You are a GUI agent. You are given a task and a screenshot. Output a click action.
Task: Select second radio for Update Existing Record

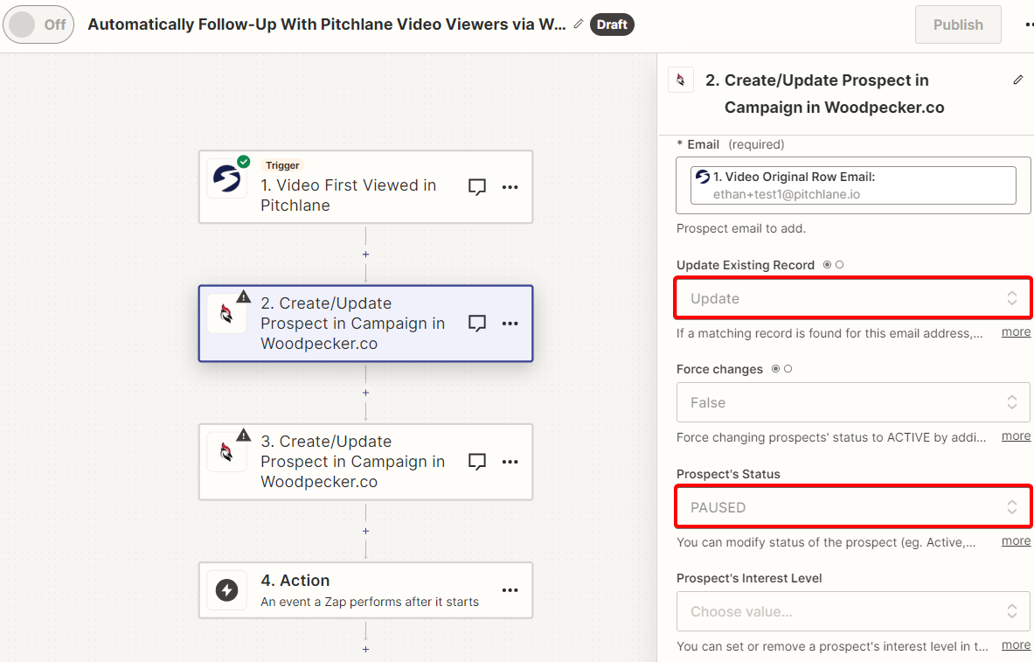(x=839, y=265)
